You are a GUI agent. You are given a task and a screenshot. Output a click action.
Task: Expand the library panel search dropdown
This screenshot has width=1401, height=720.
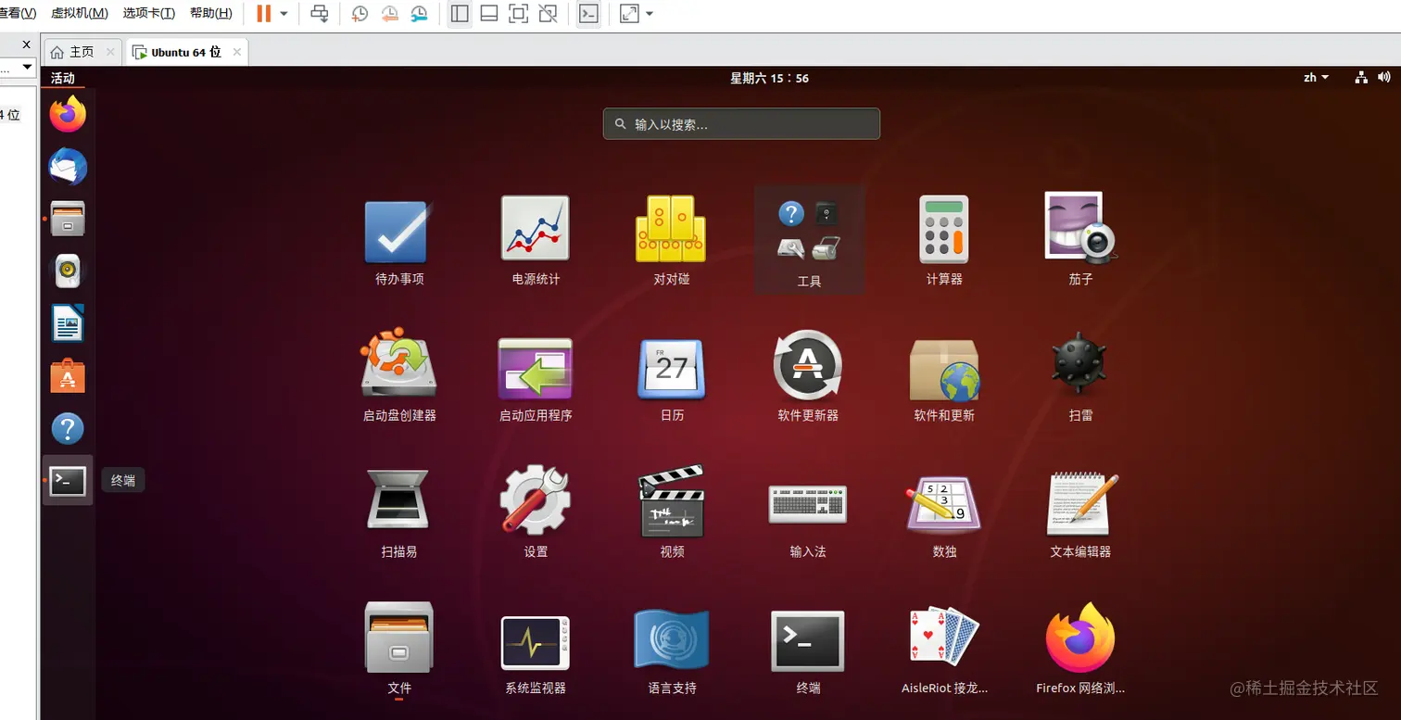click(x=27, y=67)
